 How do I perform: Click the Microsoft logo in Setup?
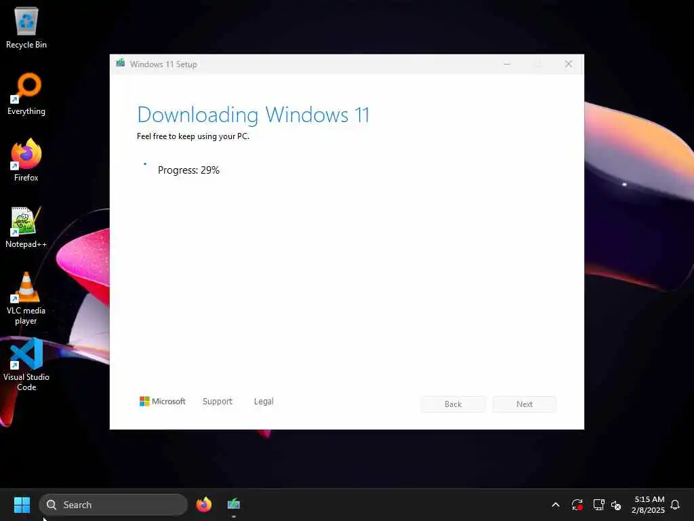[163, 402]
